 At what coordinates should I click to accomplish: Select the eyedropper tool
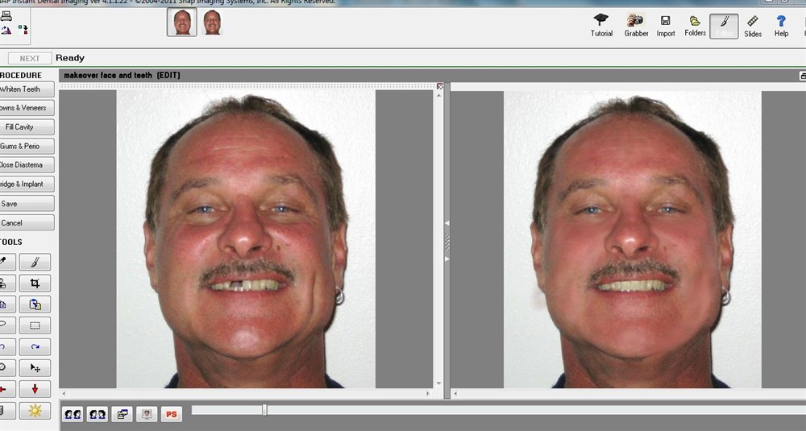click(7, 262)
